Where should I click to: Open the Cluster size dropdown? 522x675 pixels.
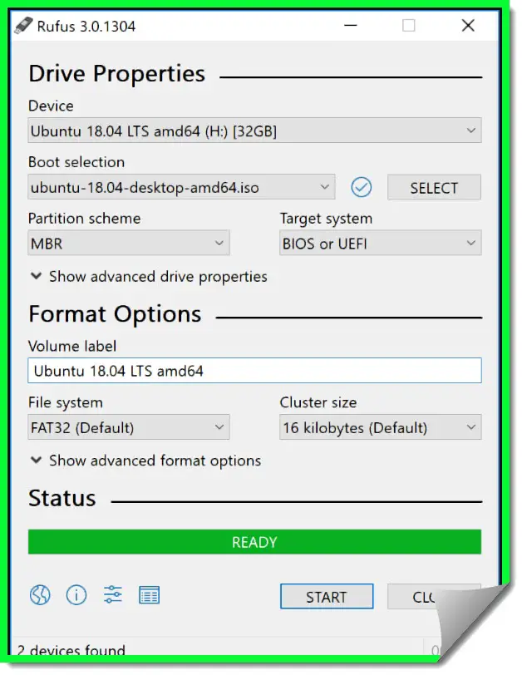tap(381, 427)
